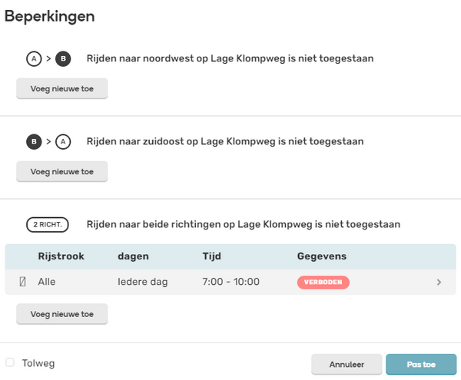Click the 2 RICHT. badge icon
The width and height of the screenshot is (461, 380).
pyautogui.click(x=48, y=225)
